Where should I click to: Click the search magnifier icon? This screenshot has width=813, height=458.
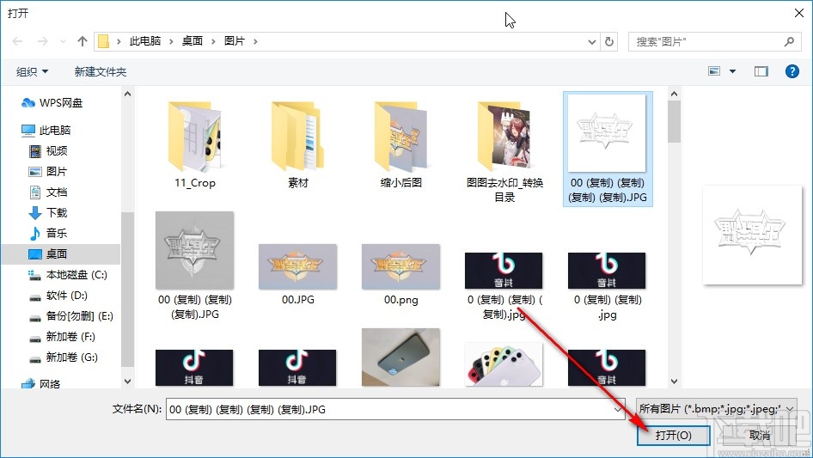[789, 41]
